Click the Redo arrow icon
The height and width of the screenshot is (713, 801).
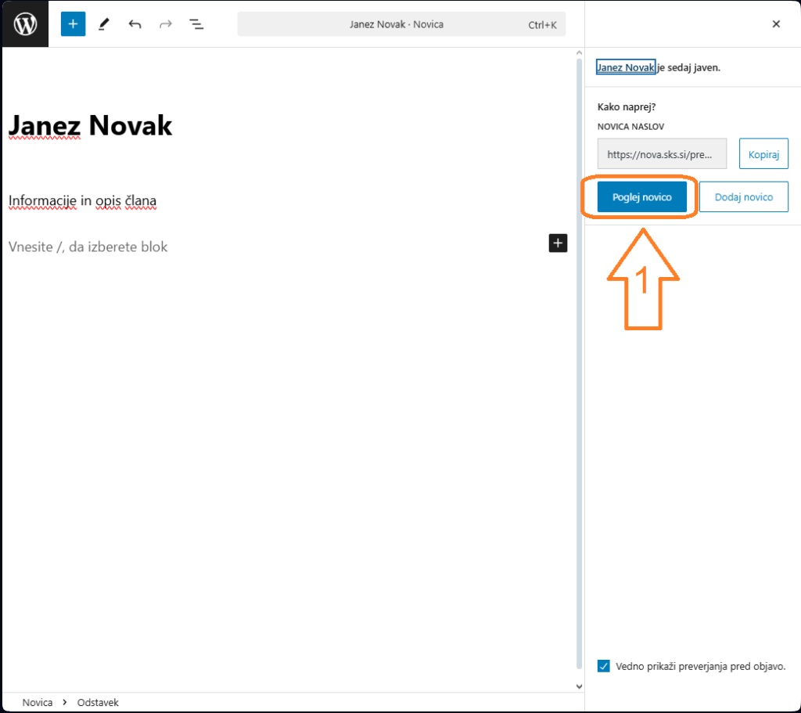[165, 24]
